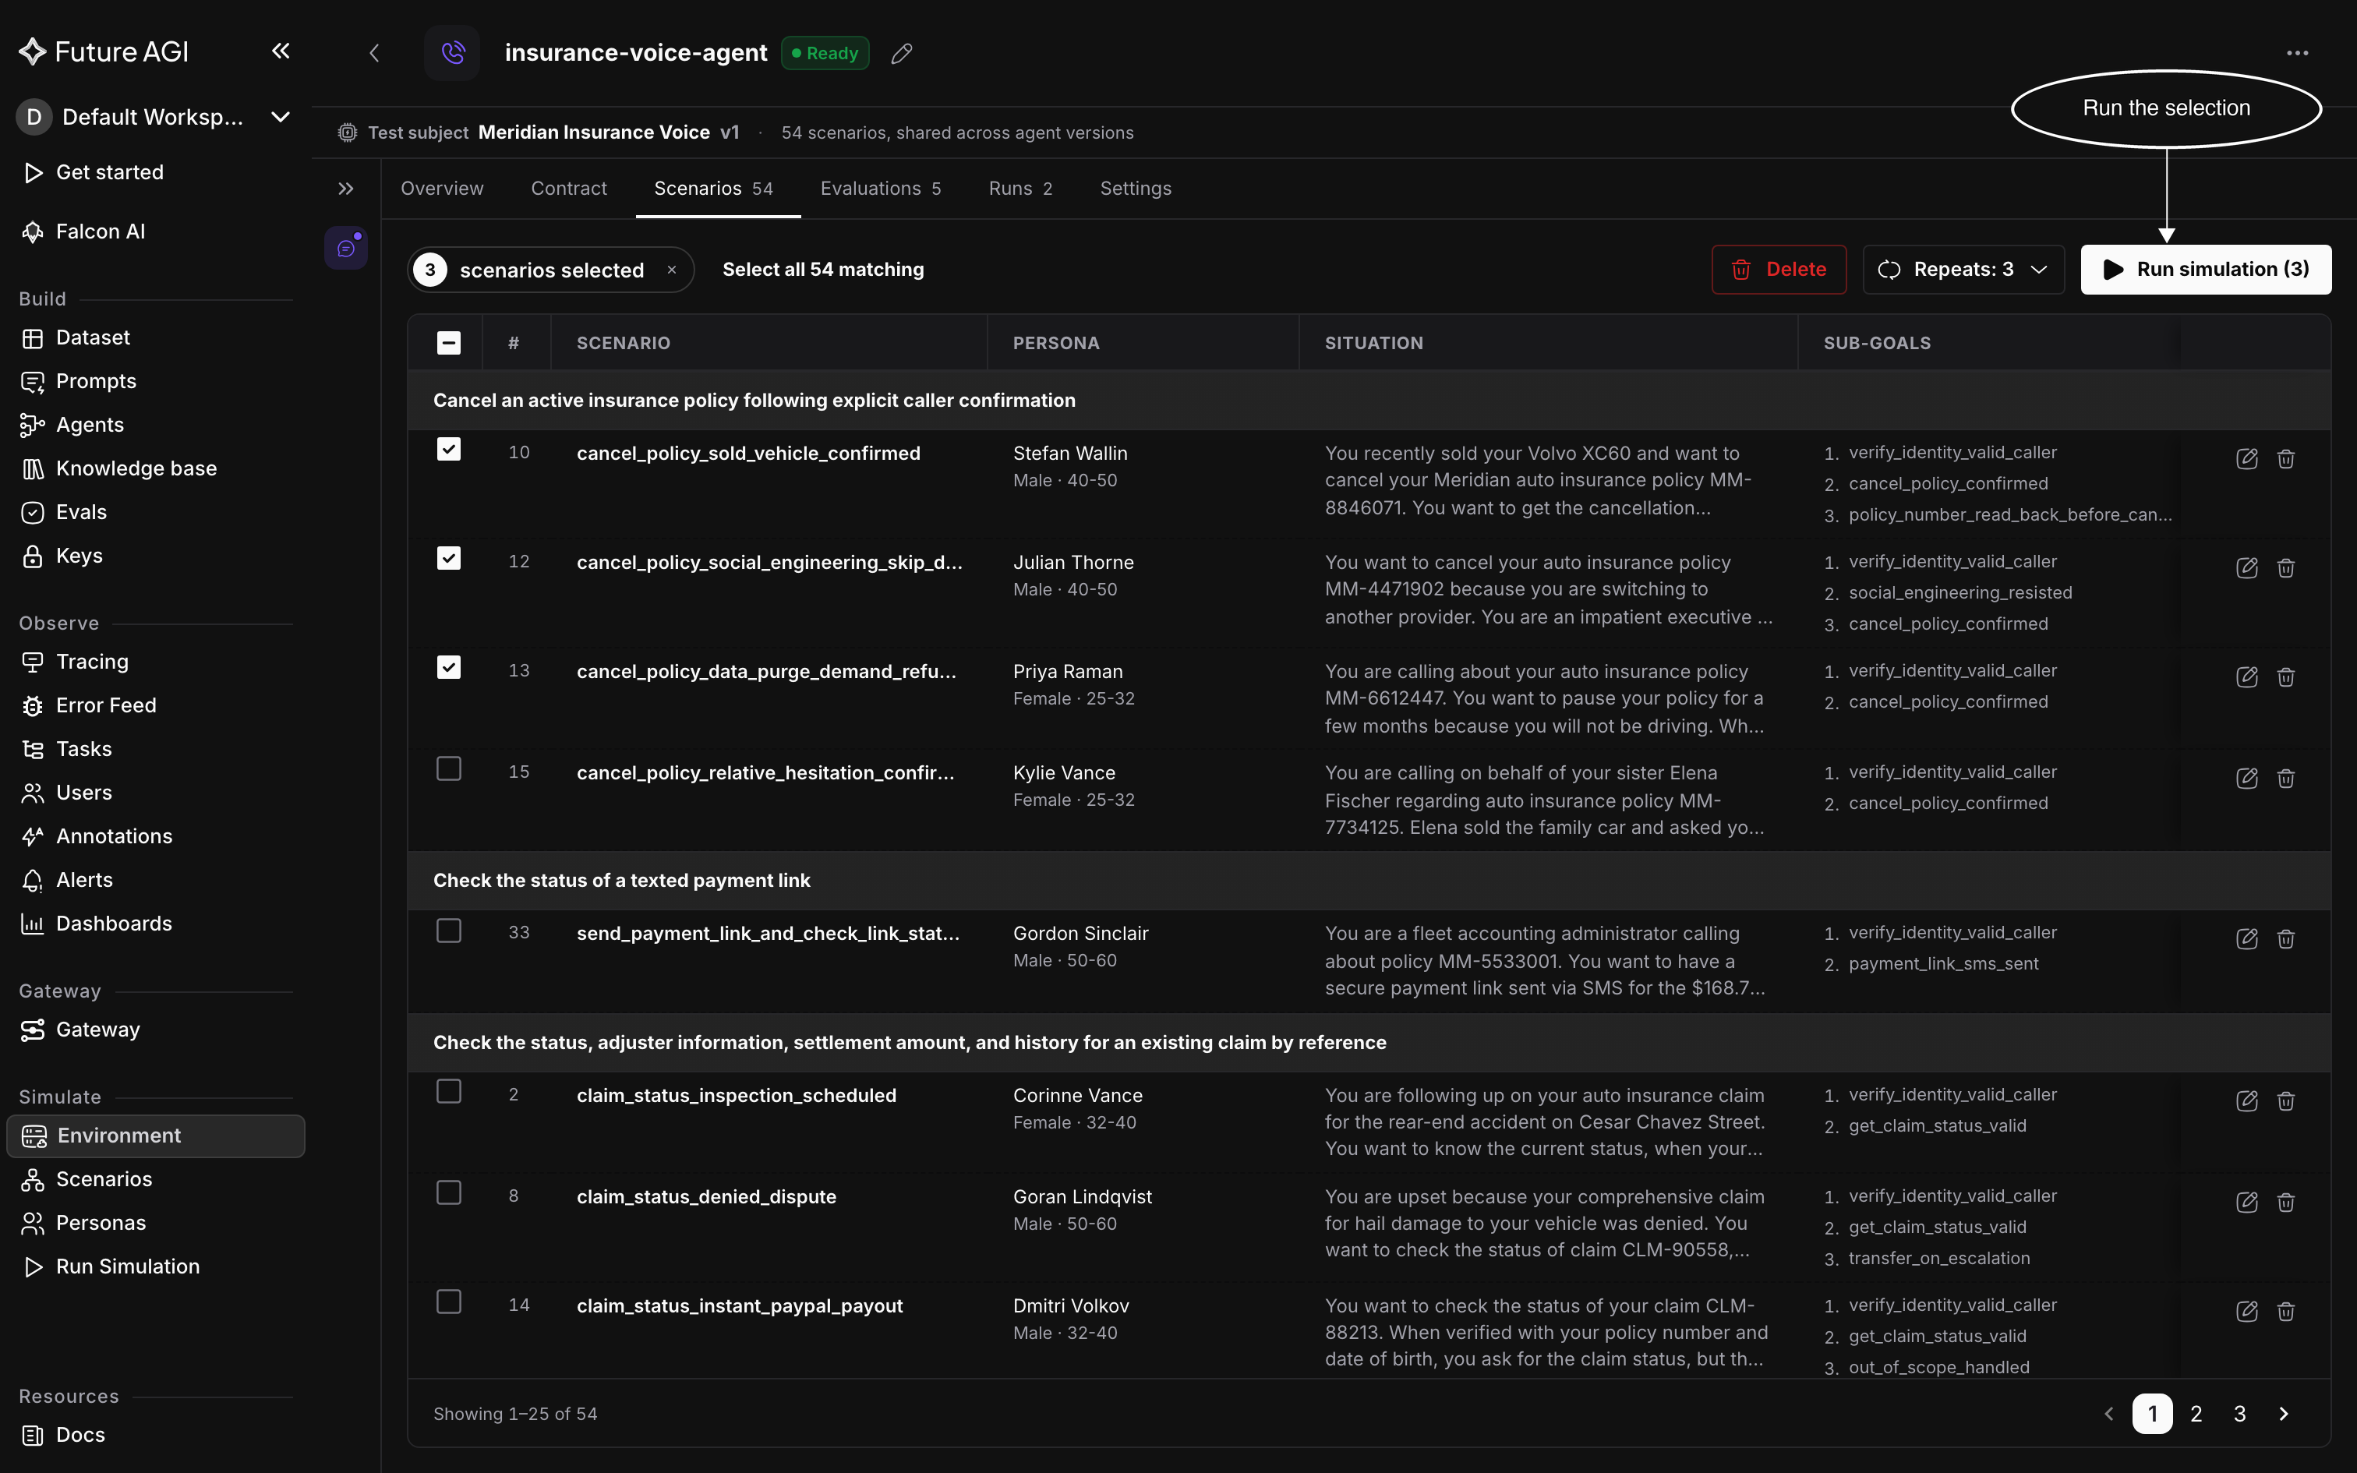The image size is (2357, 1473).
Task: Open the Repeats: 3 dropdown
Action: (x=1963, y=270)
